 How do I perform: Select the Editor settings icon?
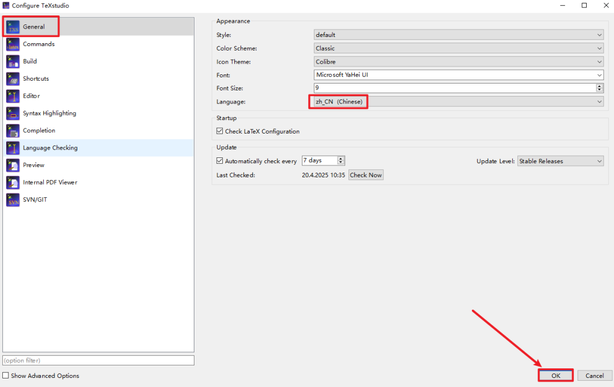click(13, 96)
